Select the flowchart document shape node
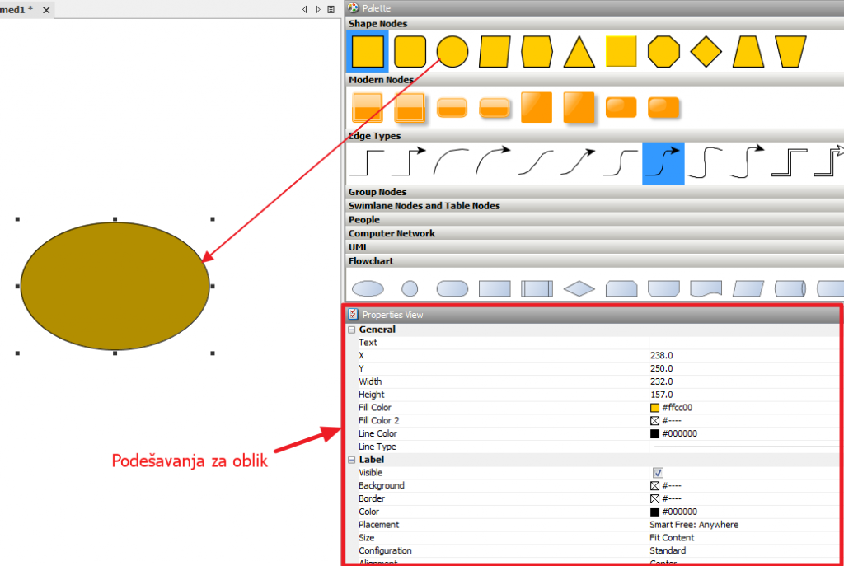The height and width of the screenshot is (566, 844). (706, 289)
